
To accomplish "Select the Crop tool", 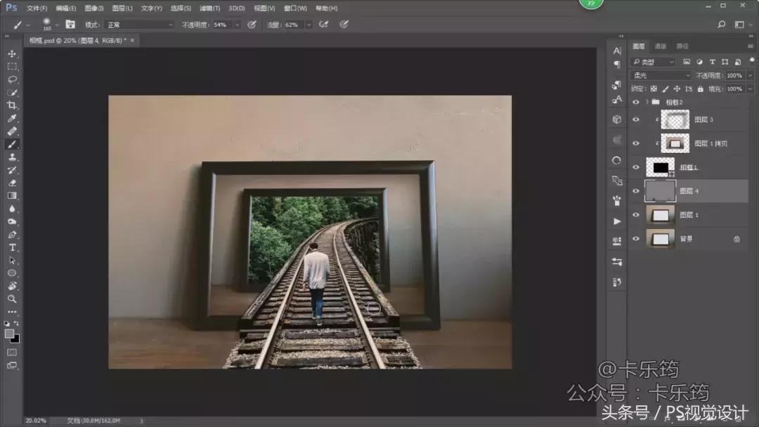I will click(x=12, y=105).
